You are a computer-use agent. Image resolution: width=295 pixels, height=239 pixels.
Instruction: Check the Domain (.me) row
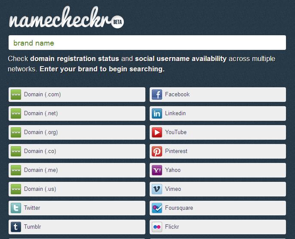click(x=77, y=170)
